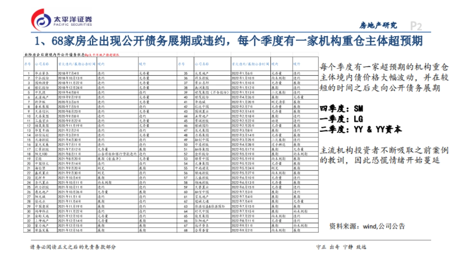462x260 pixels.
Task: Select the 一季度：LG bold line
Action: (341, 119)
